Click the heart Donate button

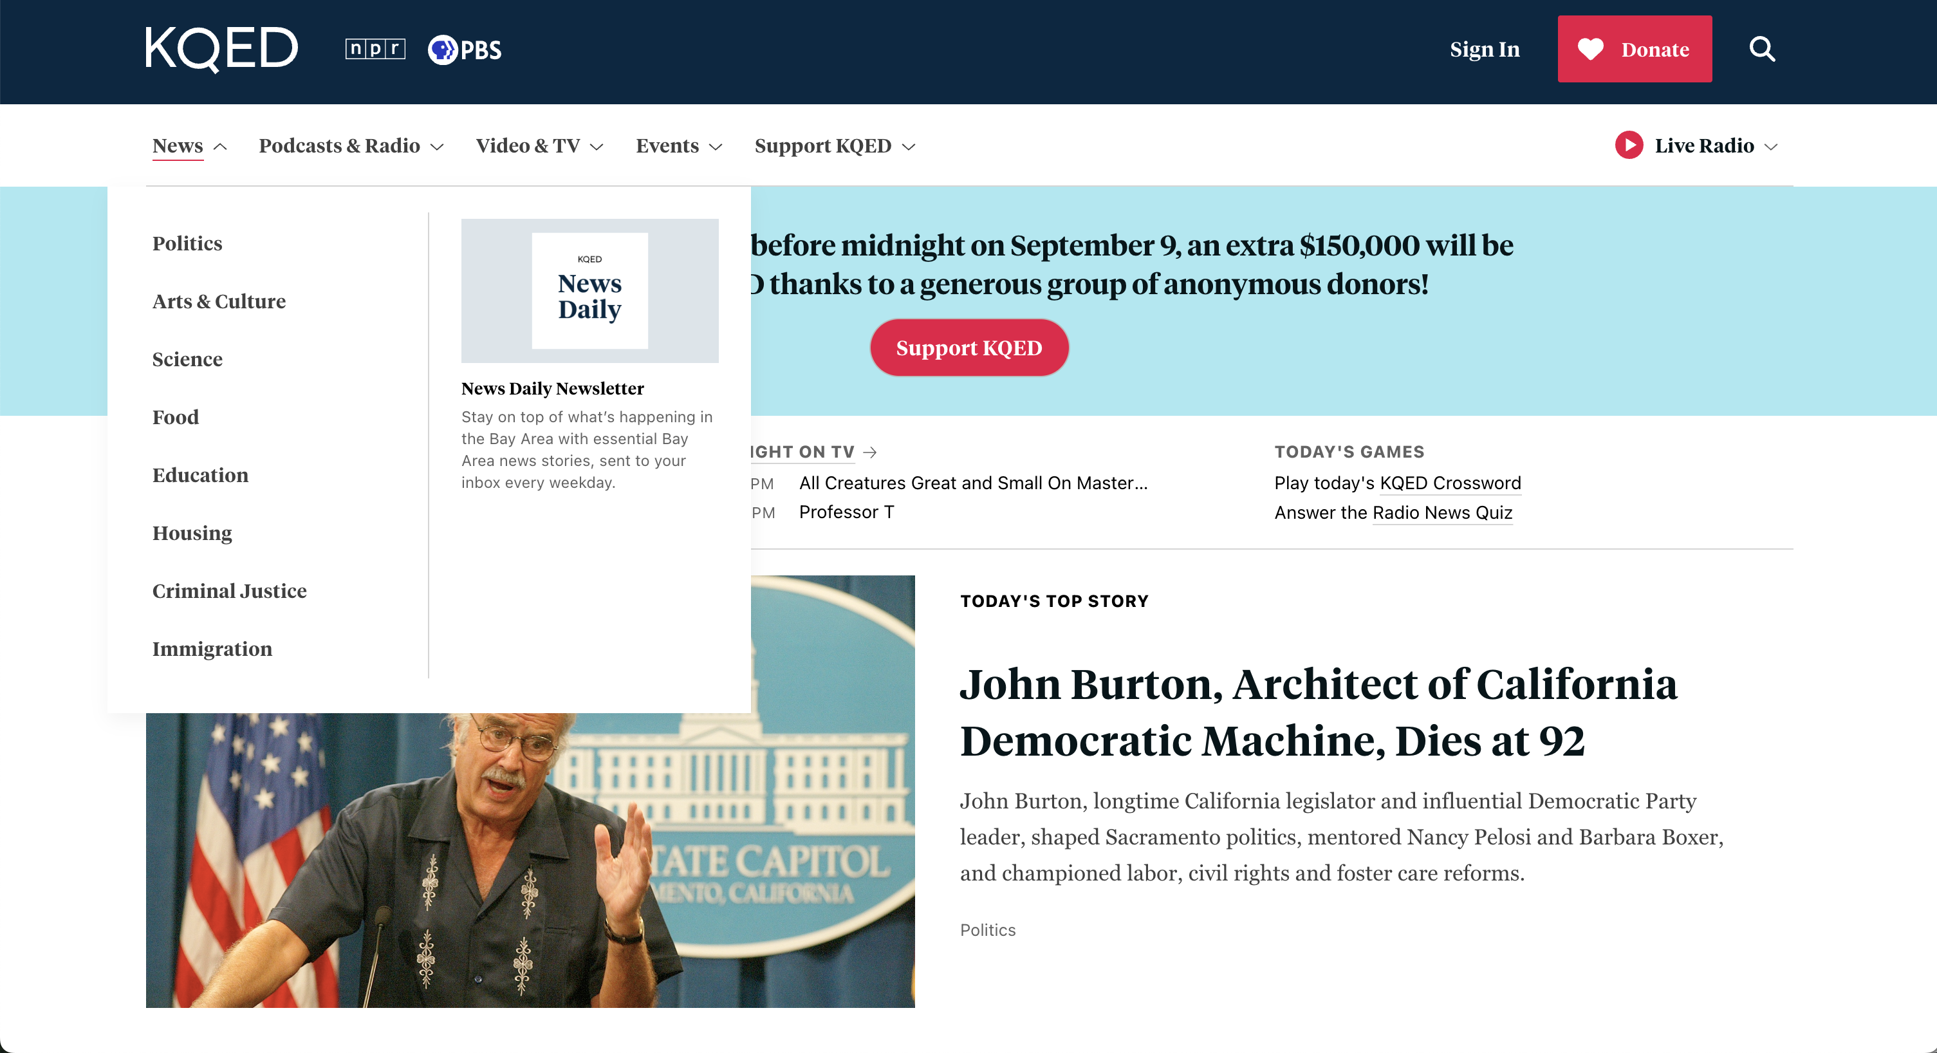tap(1634, 50)
